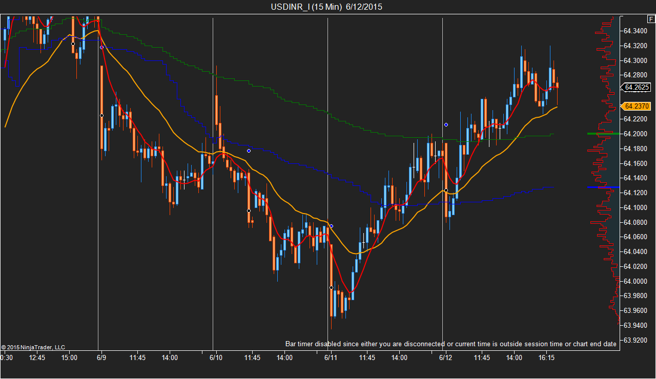The height and width of the screenshot is (379, 656).
Task: Select the blue line on volume profile near 64.1280
Action: (603, 187)
